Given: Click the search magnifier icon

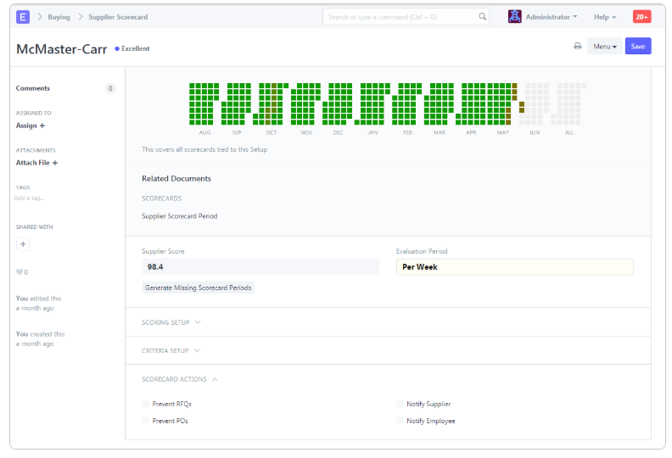Looking at the screenshot, I should click(483, 17).
